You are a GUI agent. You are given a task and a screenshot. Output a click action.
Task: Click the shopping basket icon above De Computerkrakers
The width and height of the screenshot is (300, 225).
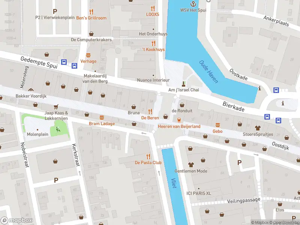point(91,34)
